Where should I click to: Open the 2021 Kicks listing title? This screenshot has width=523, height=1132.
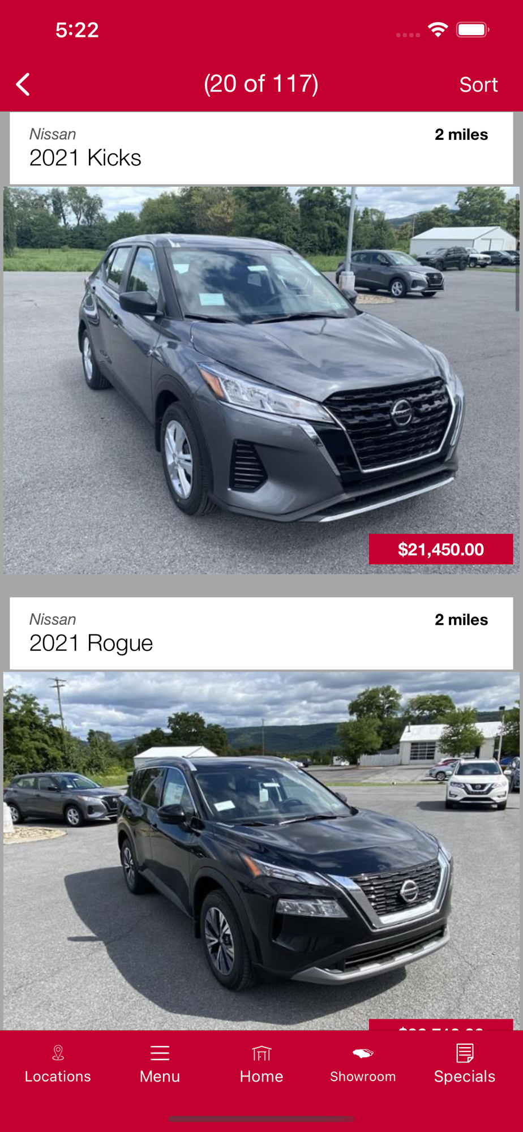coord(85,158)
